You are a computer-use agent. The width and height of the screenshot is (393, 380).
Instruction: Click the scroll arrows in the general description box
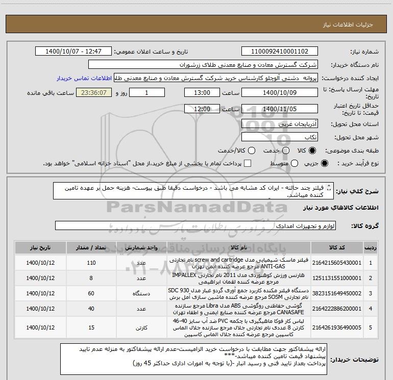point(329,188)
